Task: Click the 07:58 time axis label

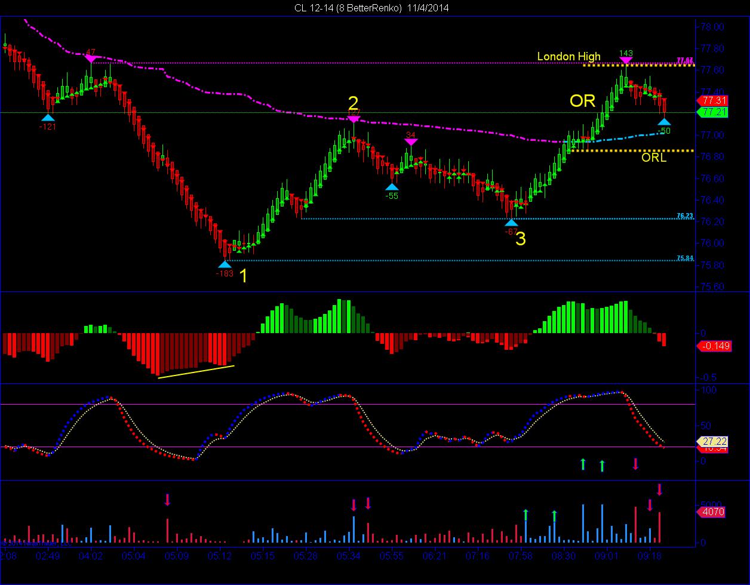Action: [521, 556]
